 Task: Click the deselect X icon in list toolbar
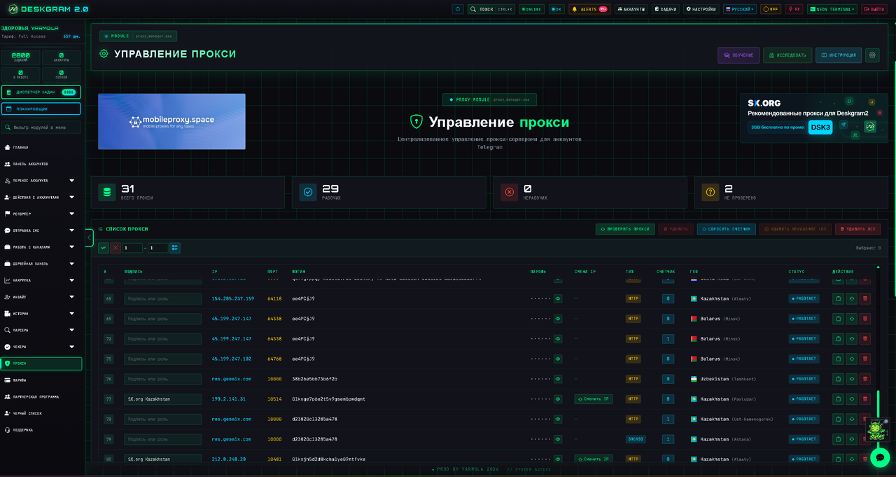tap(115, 248)
